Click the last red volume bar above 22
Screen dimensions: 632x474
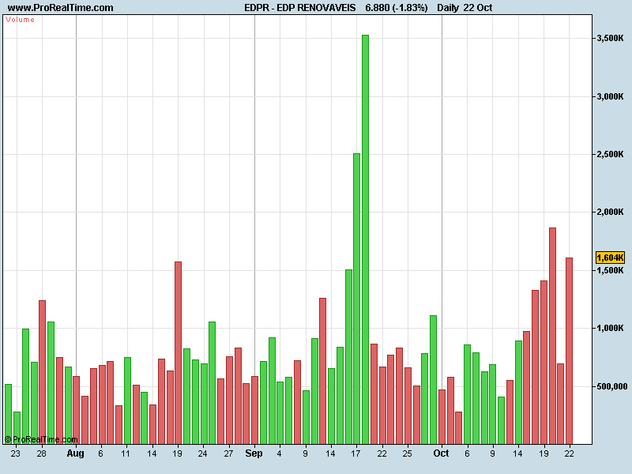click(x=569, y=351)
